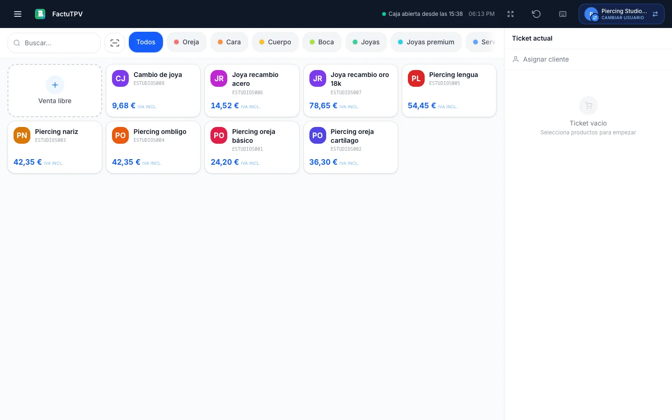Screen dimensions: 672x420
Task: Click Asignar cliente
Action: tap(588, 59)
